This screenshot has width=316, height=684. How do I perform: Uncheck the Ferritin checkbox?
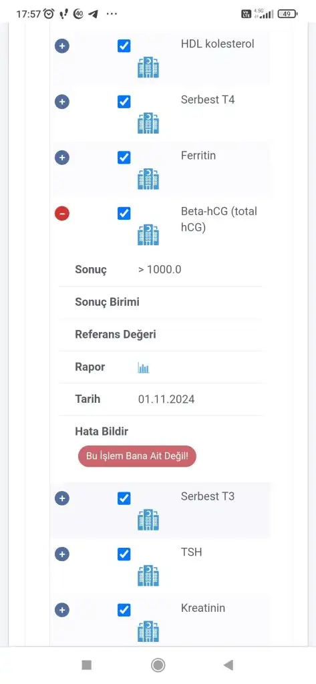coord(124,158)
